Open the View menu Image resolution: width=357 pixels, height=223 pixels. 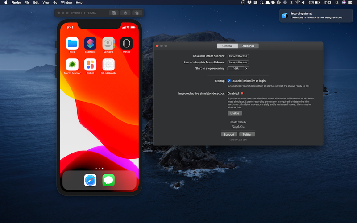point(46,3)
